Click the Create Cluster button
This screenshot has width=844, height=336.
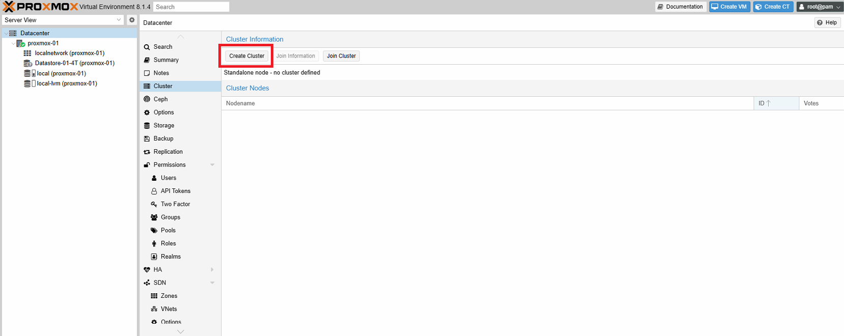click(x=247, y=56)
